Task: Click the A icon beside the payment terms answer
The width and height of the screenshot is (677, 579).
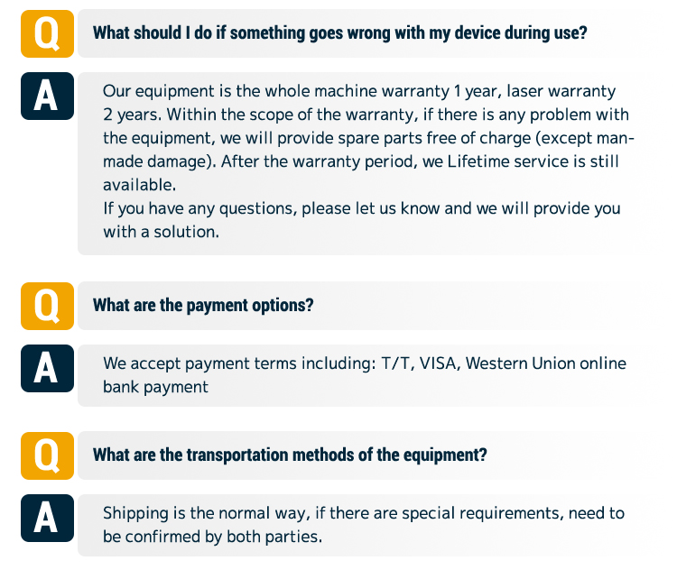Action: pyautogui.click(x=47, y=367)
